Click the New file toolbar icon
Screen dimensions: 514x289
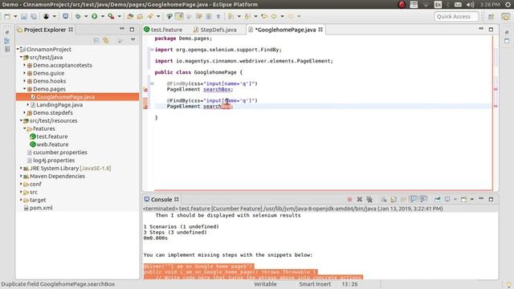(7, 16)
